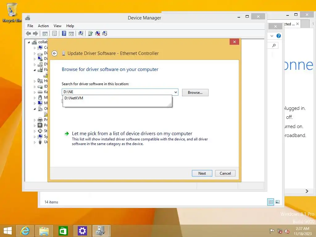Click the blue help icon in background Explorer window
This screenshot has height=237, width=316.
[279, 36]
